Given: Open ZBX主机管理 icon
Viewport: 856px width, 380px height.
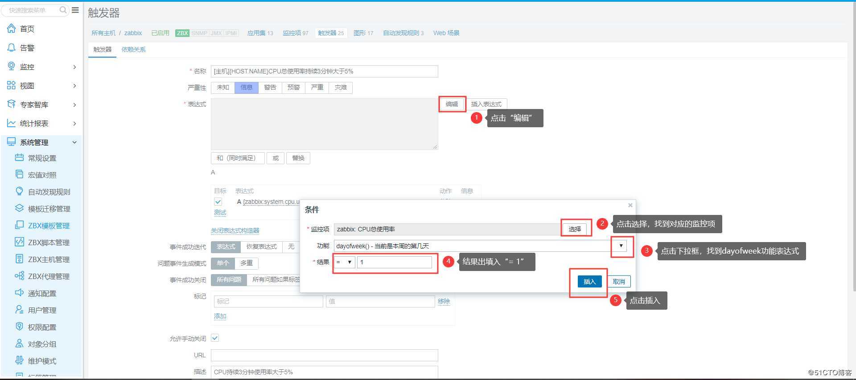Looking at the screenshot, I should (19, 259).
